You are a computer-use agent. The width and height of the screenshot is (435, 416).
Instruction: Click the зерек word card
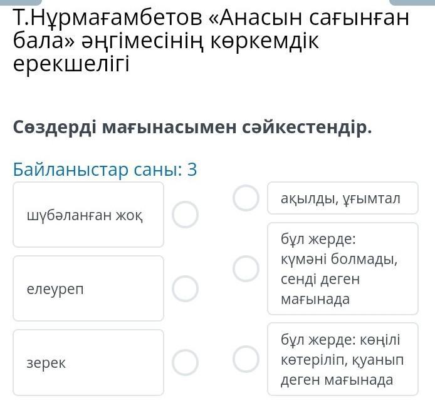pyautogui.click(x=88, y=362)
